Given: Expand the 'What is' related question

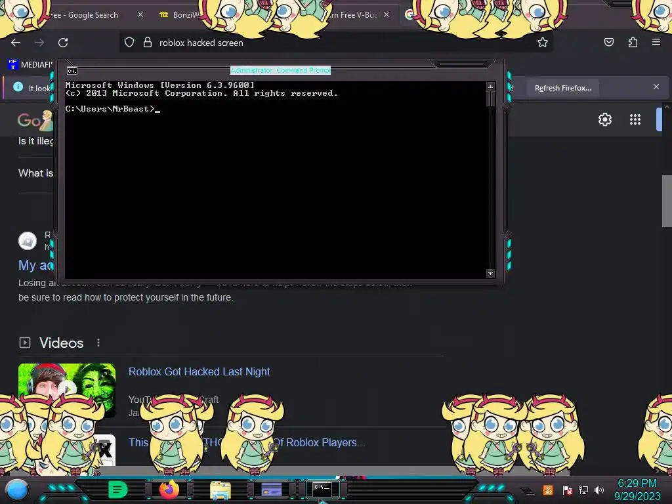Looking at the screenshot, I should (36, 173).
